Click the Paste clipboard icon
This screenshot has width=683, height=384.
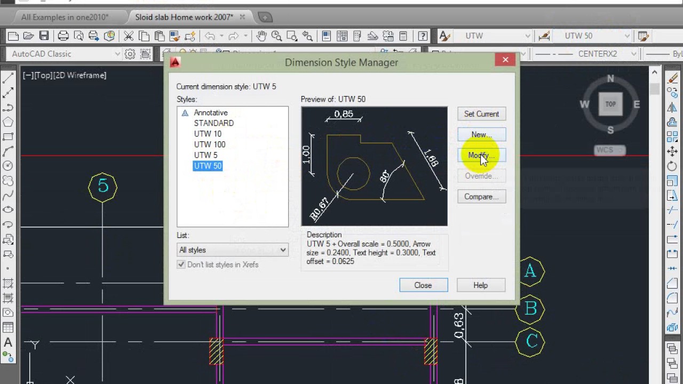click(159, 36)
